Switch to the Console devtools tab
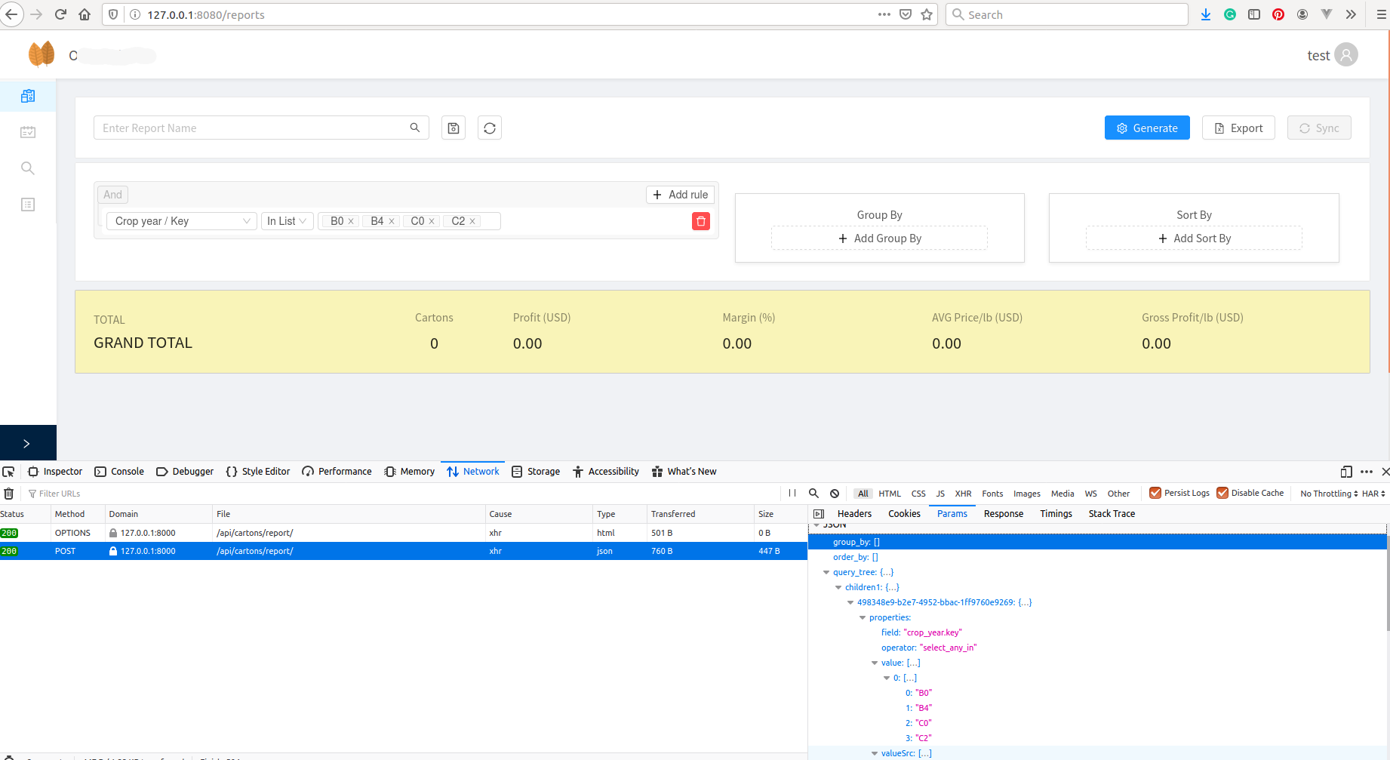The width and height of the screenshot is (1390, 760). [x=119, y=472]
